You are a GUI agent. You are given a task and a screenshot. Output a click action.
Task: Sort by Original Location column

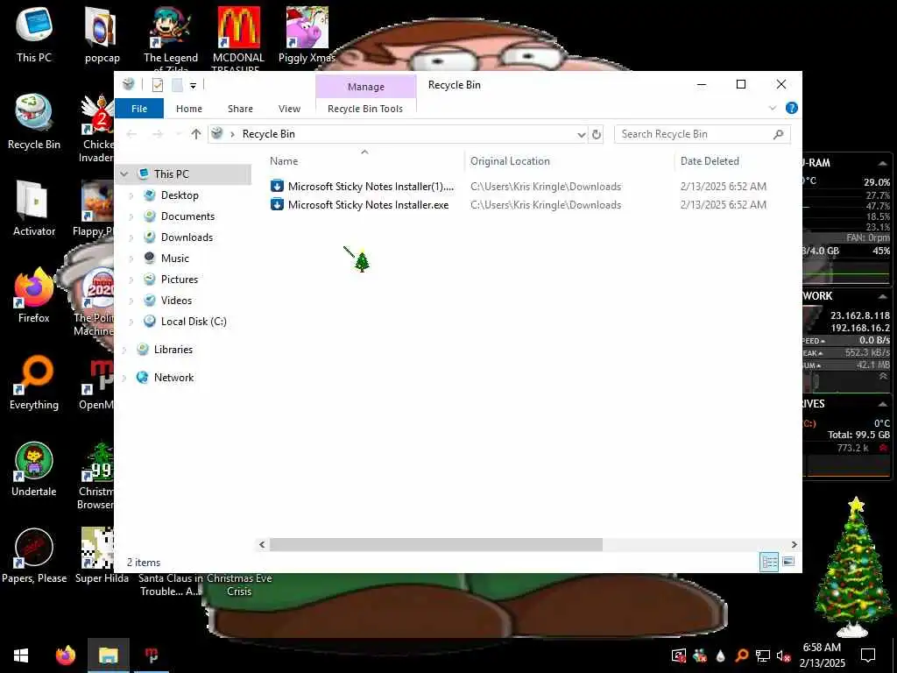pyautogui.click(x=569, y=161)
